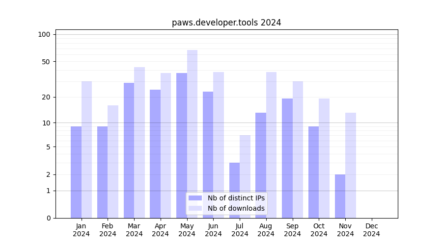
Task: Click the Feb 2024 downloads bar
Action: tap(113, 162)
